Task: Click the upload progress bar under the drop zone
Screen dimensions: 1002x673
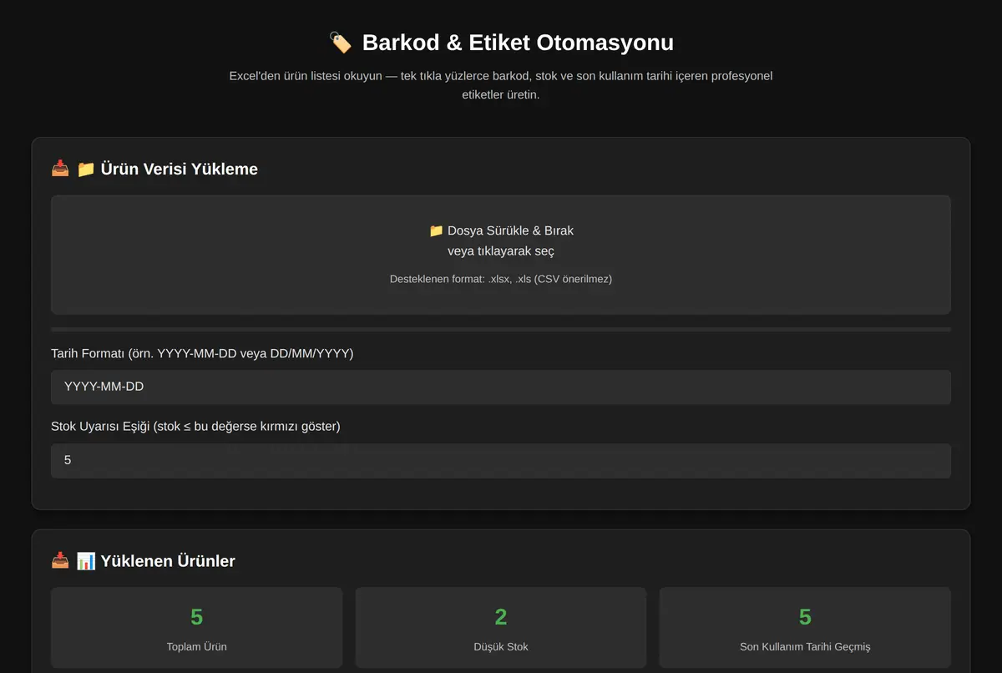Action: click(501, 329)
